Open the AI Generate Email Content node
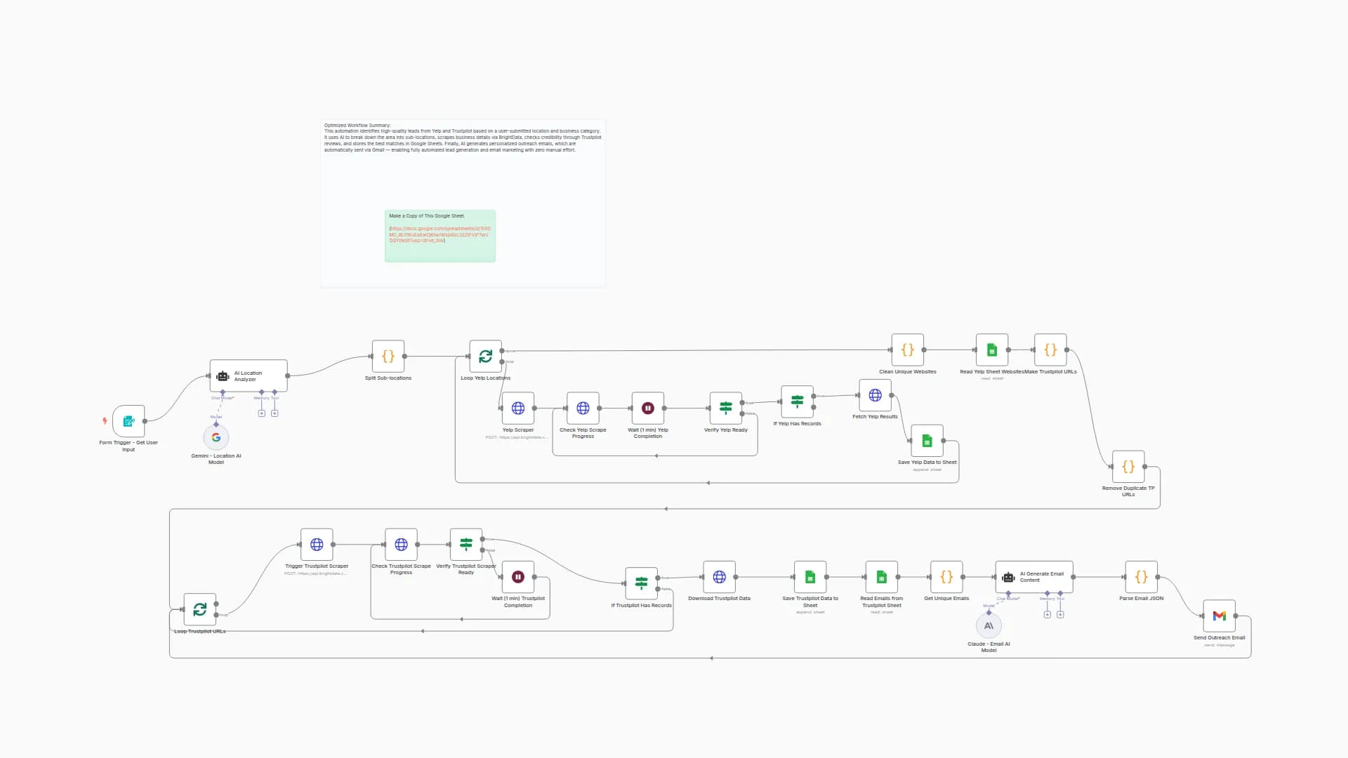The width and height of the screenshot is (1348, 758). (1034, 577)
